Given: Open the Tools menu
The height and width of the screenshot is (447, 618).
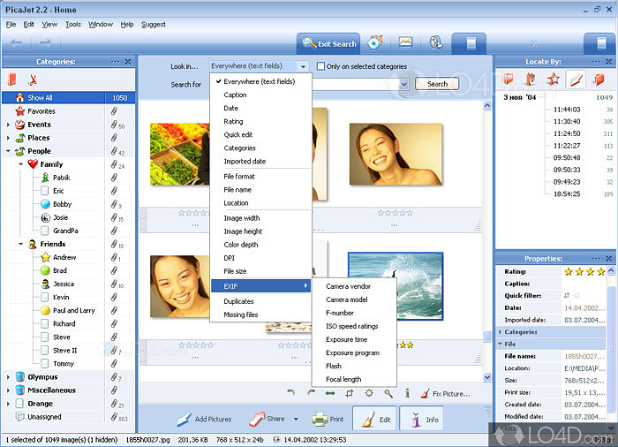Looking at the screenshot, I should [x=72, y=24].
